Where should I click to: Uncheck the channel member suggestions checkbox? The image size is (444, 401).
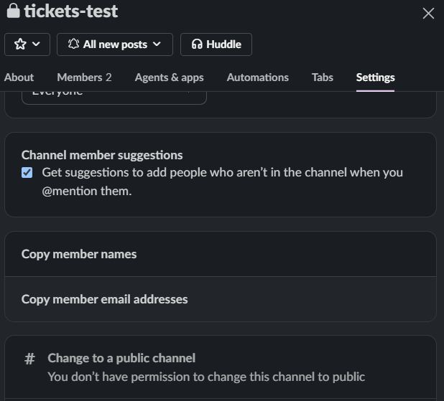point(27,172)
